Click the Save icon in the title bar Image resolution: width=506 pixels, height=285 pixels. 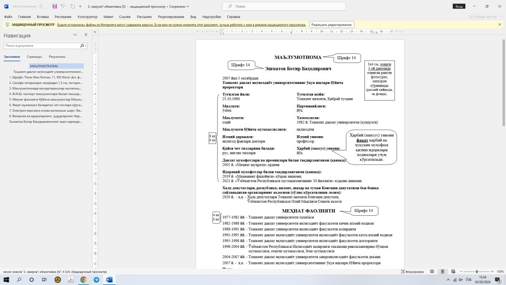point(55,6)
